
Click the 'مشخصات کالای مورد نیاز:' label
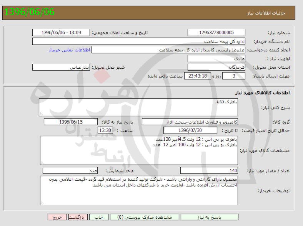[265, 150]
